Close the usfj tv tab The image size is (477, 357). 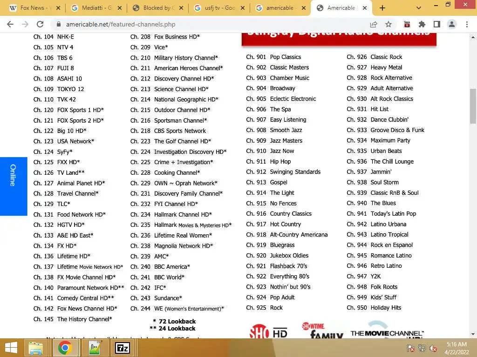pos(242,8)
